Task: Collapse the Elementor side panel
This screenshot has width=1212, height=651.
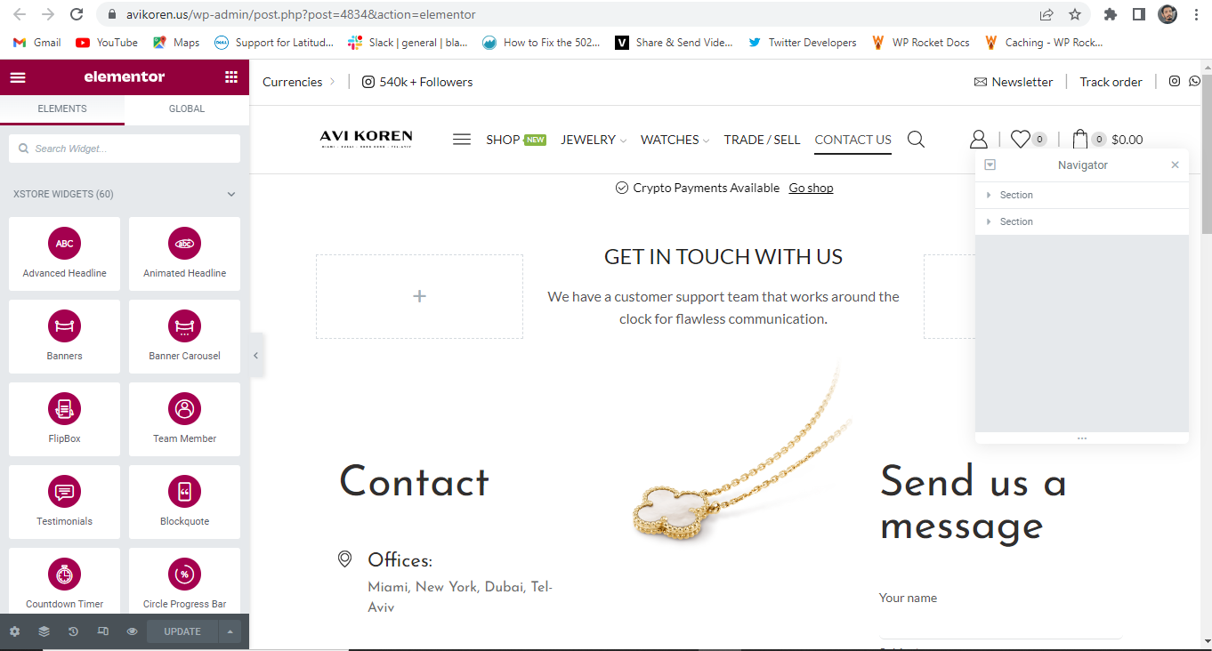Action: click(x=255, y=355)
